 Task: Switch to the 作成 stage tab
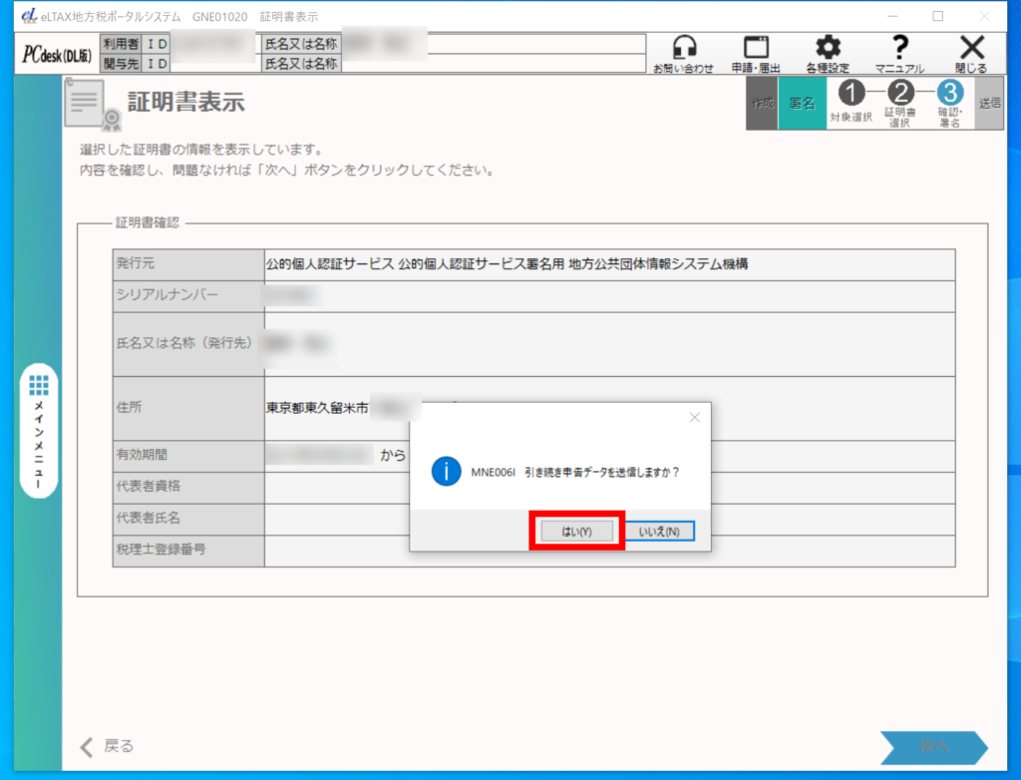[762, 103]
